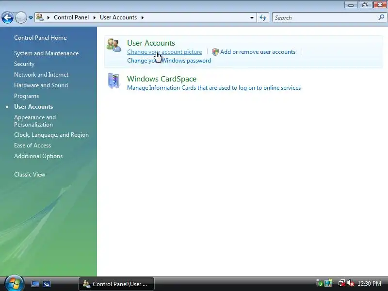Screen dimensions: 388x291
Task: Open the Windows CardSpace heading
Action: (162, 79)
